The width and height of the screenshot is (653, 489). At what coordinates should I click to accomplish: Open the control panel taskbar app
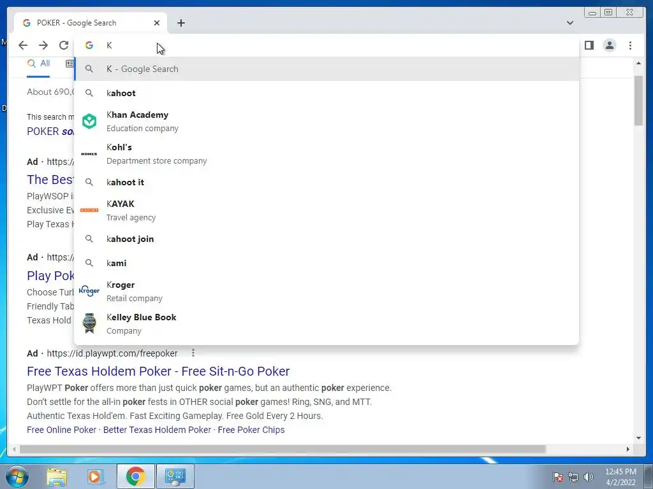click(x=175, y=476)
